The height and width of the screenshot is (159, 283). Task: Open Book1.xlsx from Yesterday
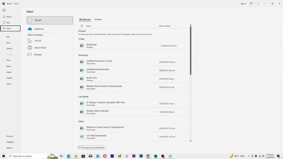134,79
